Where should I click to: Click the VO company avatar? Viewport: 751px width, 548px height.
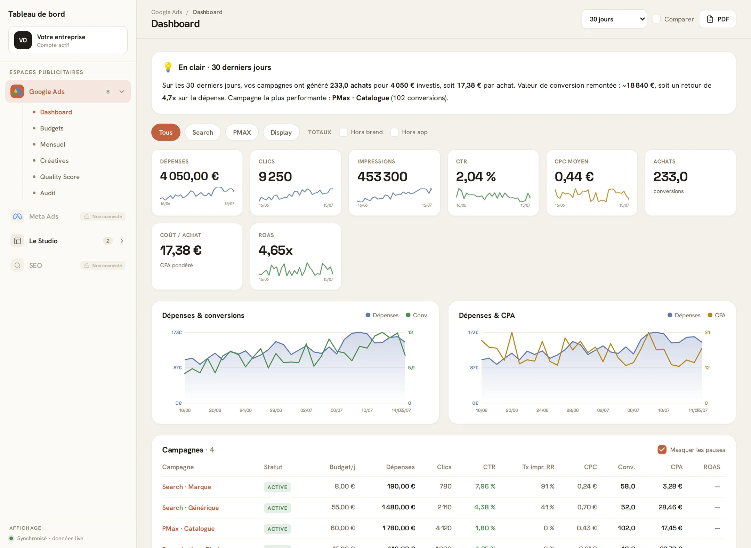click(x=23, y=40)
